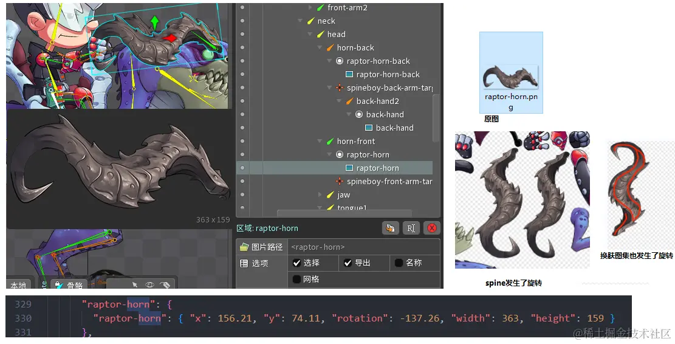Click the selected raptor-horn region attachment icon
Screen dimensions: 675x344
click(x=349, y=168)
